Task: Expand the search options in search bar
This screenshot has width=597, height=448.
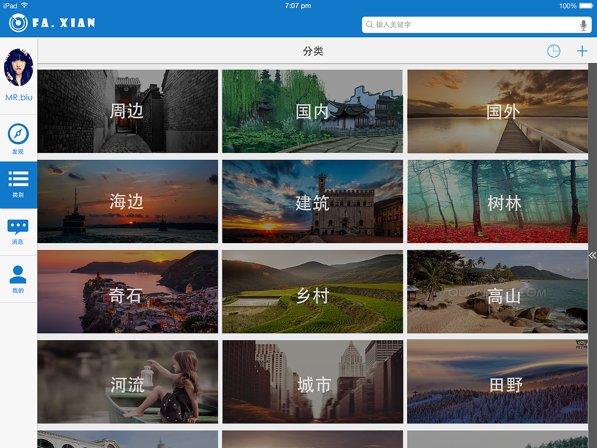Action: 369,25
